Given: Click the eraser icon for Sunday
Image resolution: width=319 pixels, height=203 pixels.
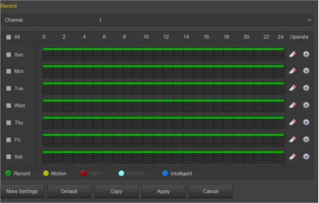Looking at the screenshot, I should click(292, 54).
